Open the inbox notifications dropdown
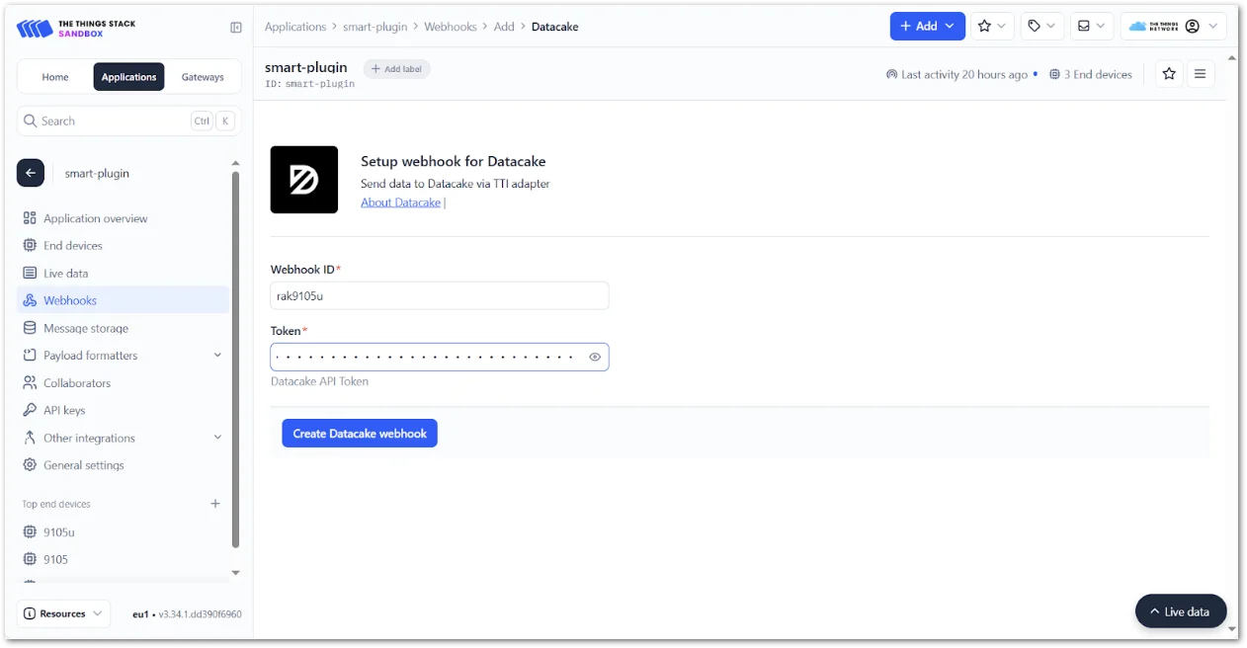The height and width of the screenshot is (648, 1247). pyautogui.click(x=1091, y=27)
